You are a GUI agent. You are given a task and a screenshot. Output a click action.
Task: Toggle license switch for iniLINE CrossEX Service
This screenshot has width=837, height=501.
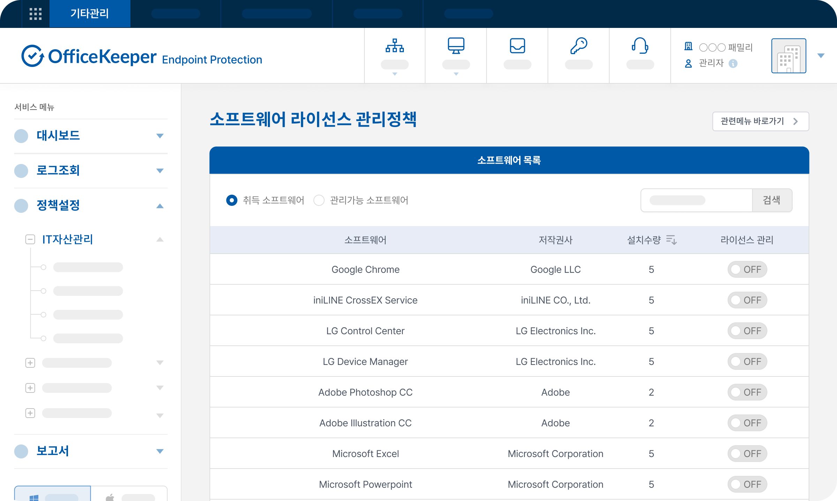click(747, 300)
